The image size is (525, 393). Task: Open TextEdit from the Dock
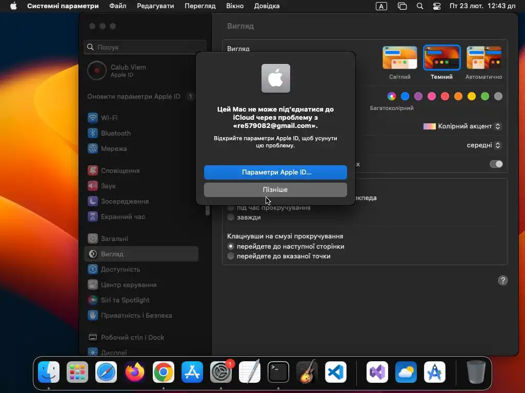click(250, 372)
